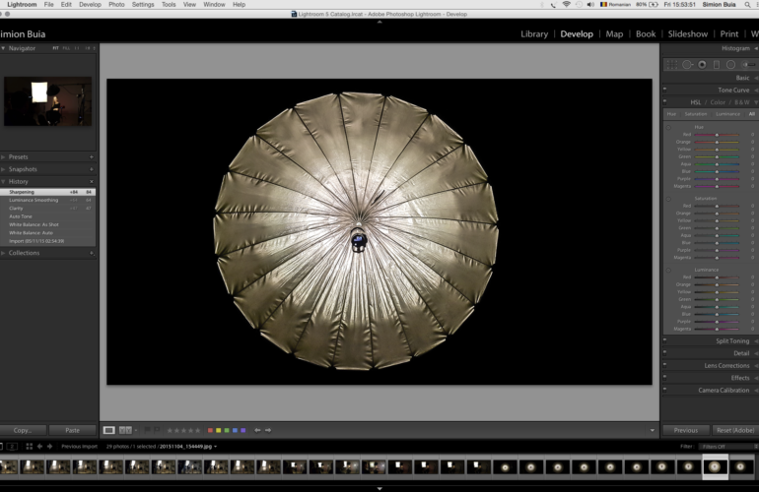This screenshot has width=759, height=492.
Task: Select the Red Eye Correction tool
Action: point(702,64)
